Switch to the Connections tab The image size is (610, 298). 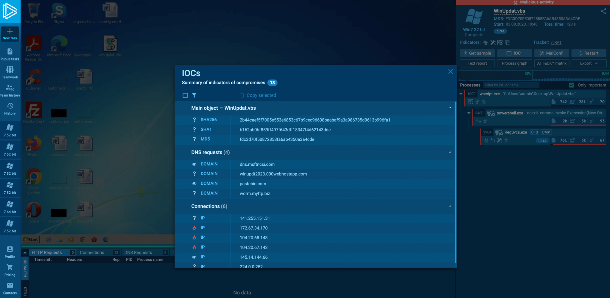click(92, 252)
